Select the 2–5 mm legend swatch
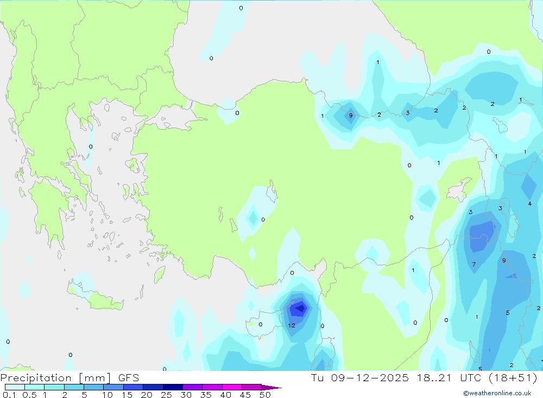 click(x=74, y=387)
